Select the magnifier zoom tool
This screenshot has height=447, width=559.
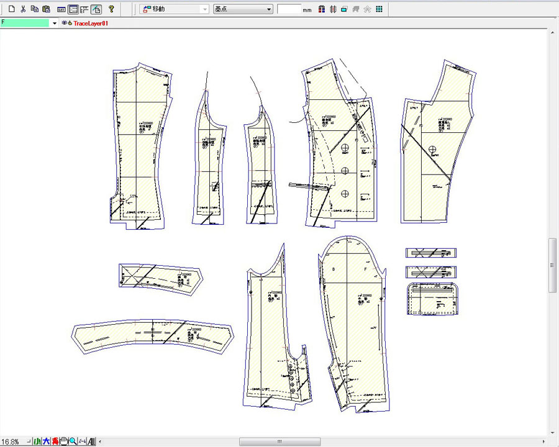click(x=73, y=441)
